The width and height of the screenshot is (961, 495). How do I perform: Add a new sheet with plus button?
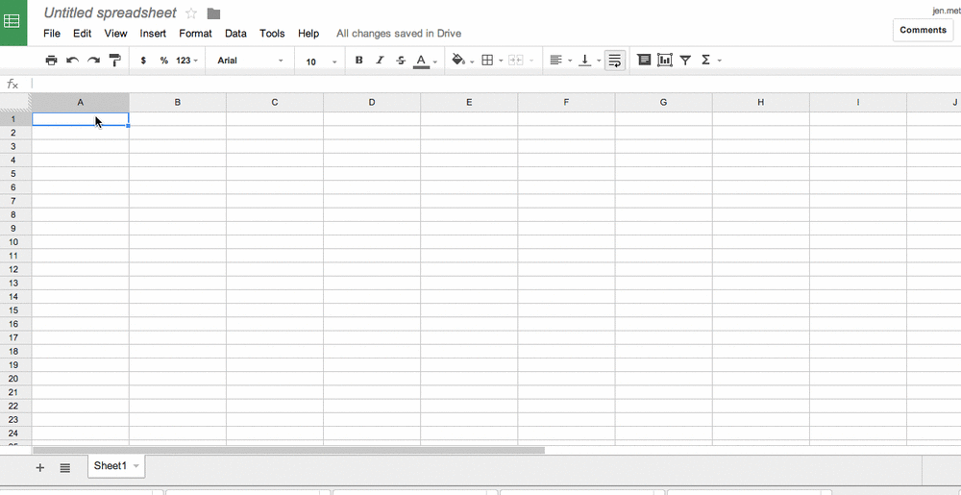tap(40, 468)
